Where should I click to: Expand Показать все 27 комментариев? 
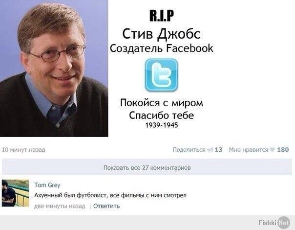tap(147, 167)
